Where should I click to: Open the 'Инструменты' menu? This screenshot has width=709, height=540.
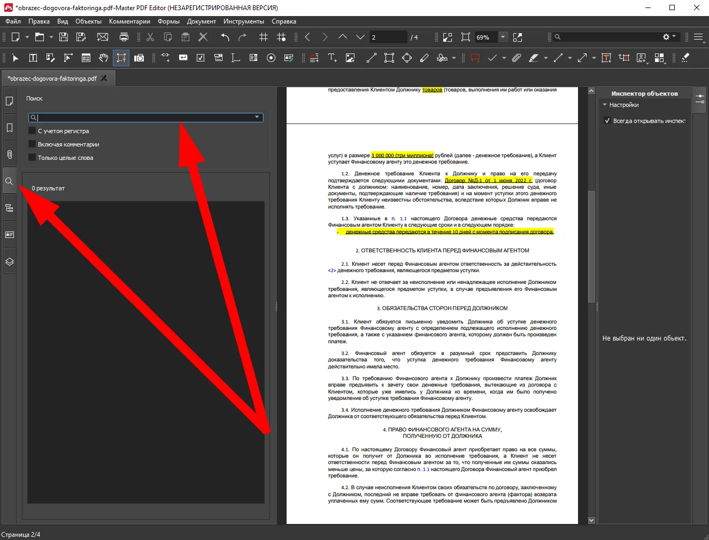[x=243, y=21]
